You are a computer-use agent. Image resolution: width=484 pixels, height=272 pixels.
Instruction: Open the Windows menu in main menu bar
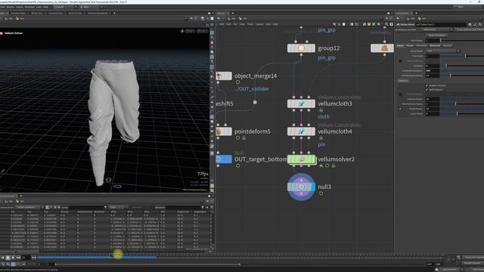[x=29, y=7]
